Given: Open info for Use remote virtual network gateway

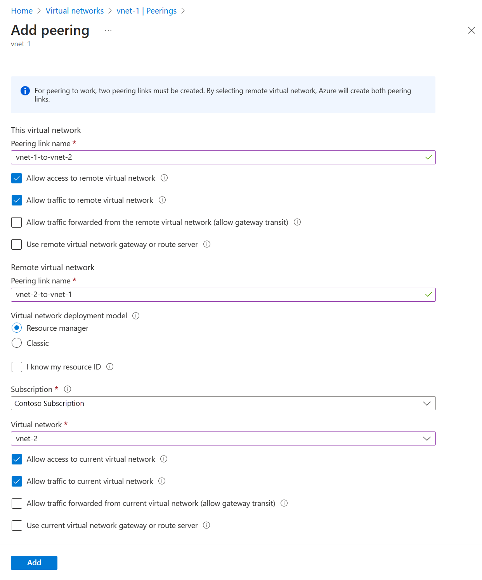Looking at the screenshot, I should pos(207,244).
